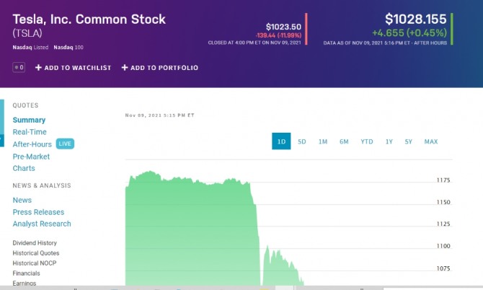Select the 6M chart period
Screen dimensions: 483x290
point(344,141)
